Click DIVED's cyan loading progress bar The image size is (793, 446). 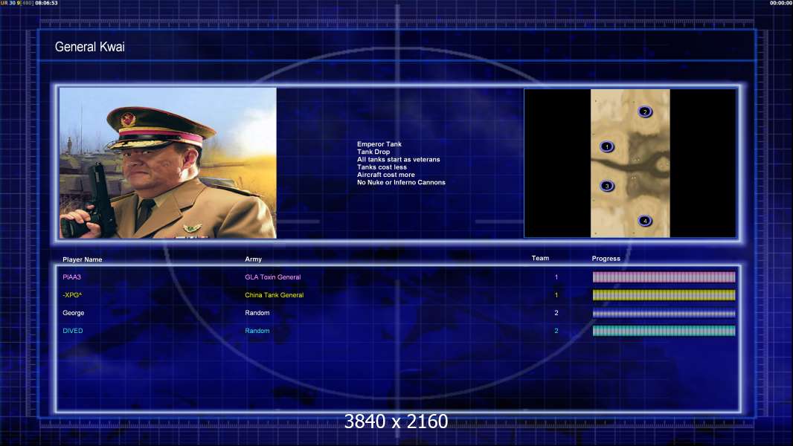[664, 331]
